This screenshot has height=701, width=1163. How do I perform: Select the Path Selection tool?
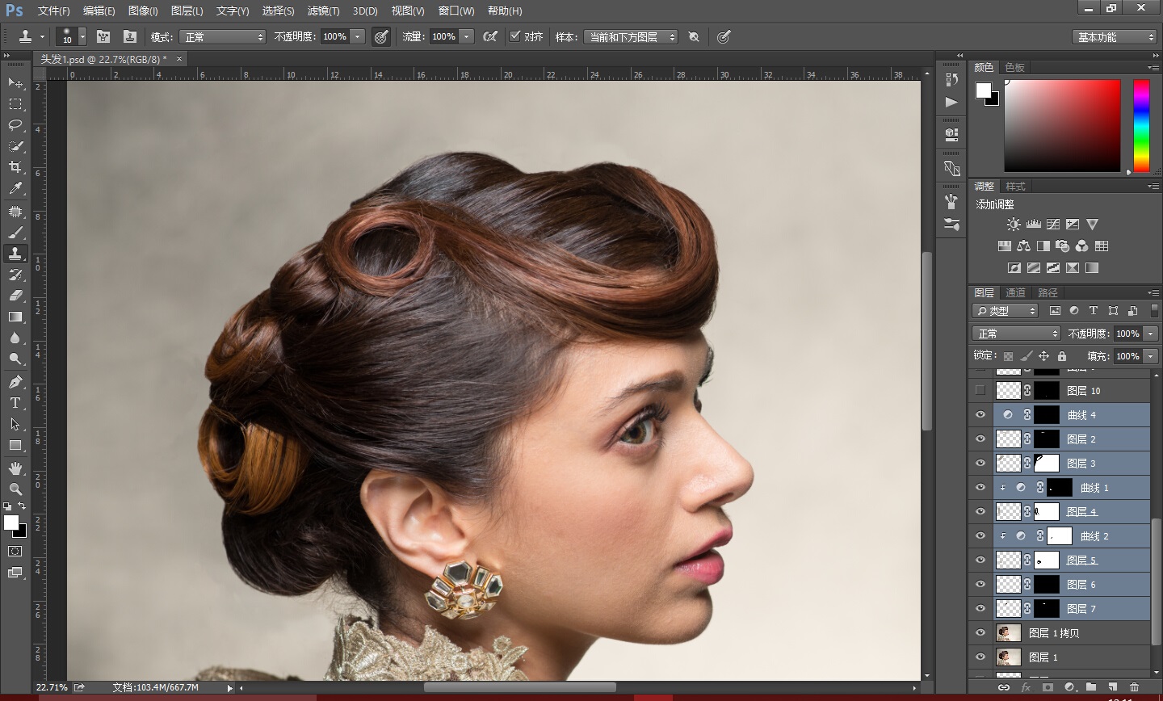15,424
